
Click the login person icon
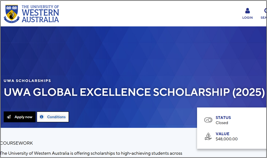coord(248,11)
